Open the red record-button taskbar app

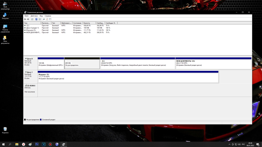(x=50, y=144)
